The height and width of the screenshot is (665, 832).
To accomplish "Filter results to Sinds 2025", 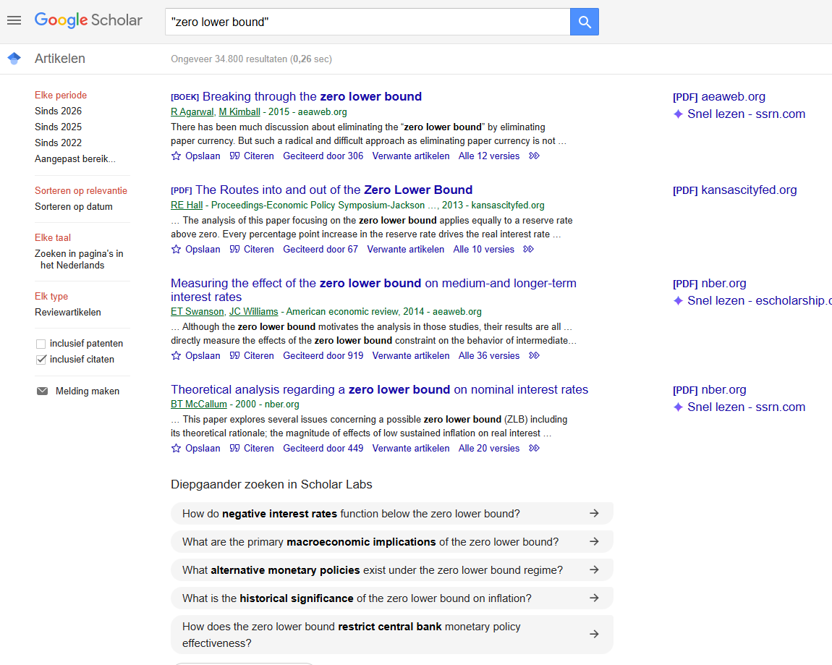I will point(59,127).
